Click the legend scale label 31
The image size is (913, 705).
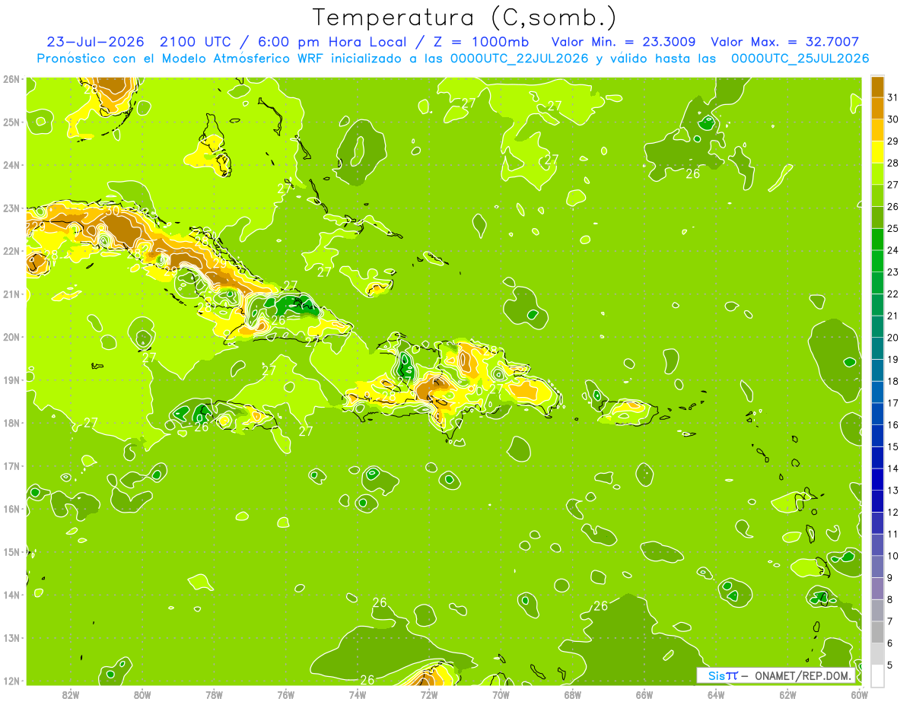[x=893, y=97]
